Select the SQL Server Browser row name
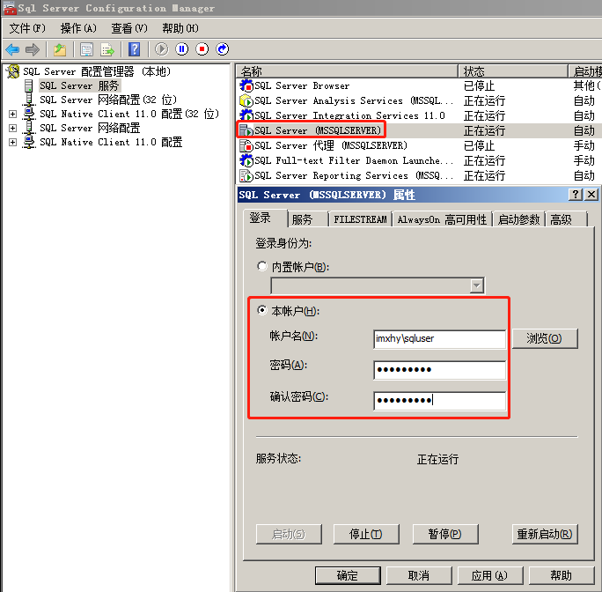Image resolution: width=602 pixels, height=592 pixels. (302, 85)
